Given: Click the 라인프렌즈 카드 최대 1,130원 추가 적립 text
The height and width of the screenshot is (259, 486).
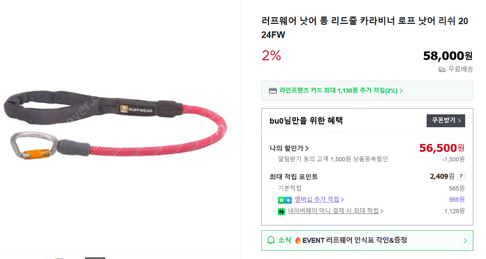Looking at the screenshot, I should point(339,91).
